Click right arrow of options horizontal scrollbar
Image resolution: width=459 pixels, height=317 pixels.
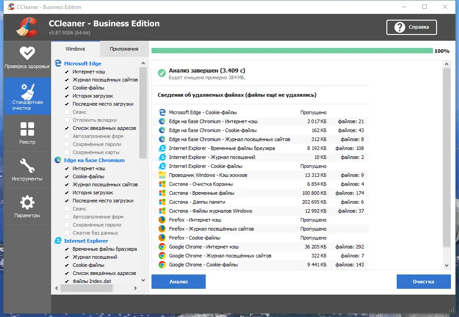(135, 288)
